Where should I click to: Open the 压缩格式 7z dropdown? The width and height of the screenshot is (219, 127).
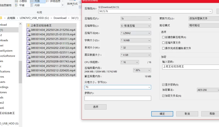tap(136, 19)
